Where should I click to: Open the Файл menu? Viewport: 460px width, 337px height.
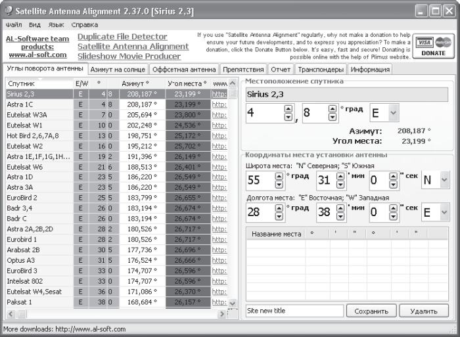click(x=14, y=25)
